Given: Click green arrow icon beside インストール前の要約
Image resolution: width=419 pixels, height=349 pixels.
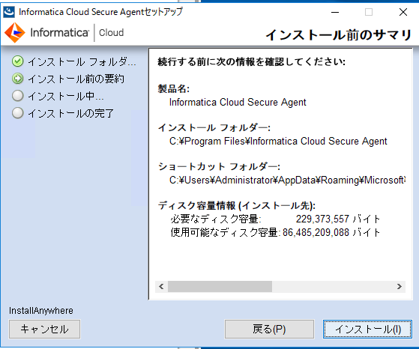Looking at the screenshot, I should point(18,79).
